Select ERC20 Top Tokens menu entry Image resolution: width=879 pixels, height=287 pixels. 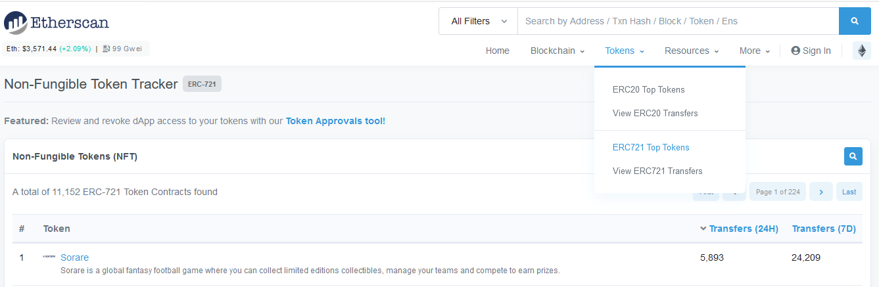click(x=648, y=89)
